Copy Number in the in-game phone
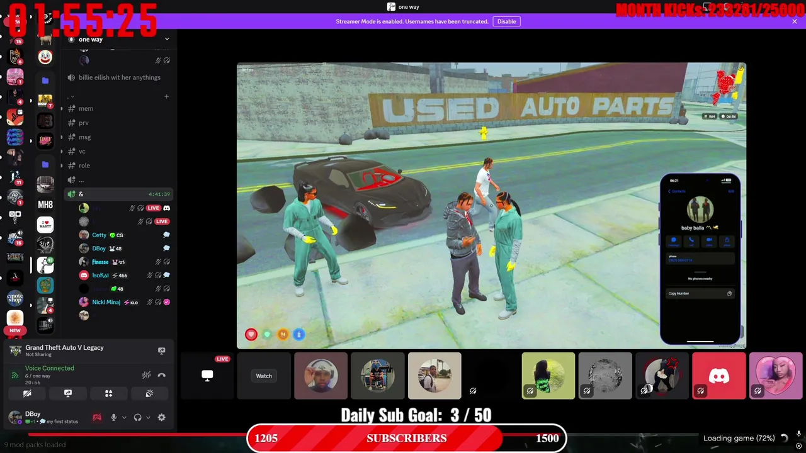Viewport: 806px width, 453px height. (700, 293)
